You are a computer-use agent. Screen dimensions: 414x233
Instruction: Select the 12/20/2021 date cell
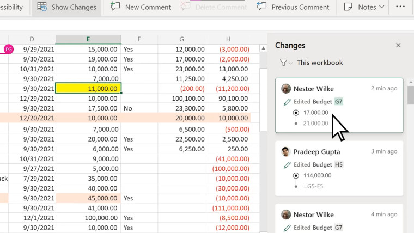click(32, 118)
